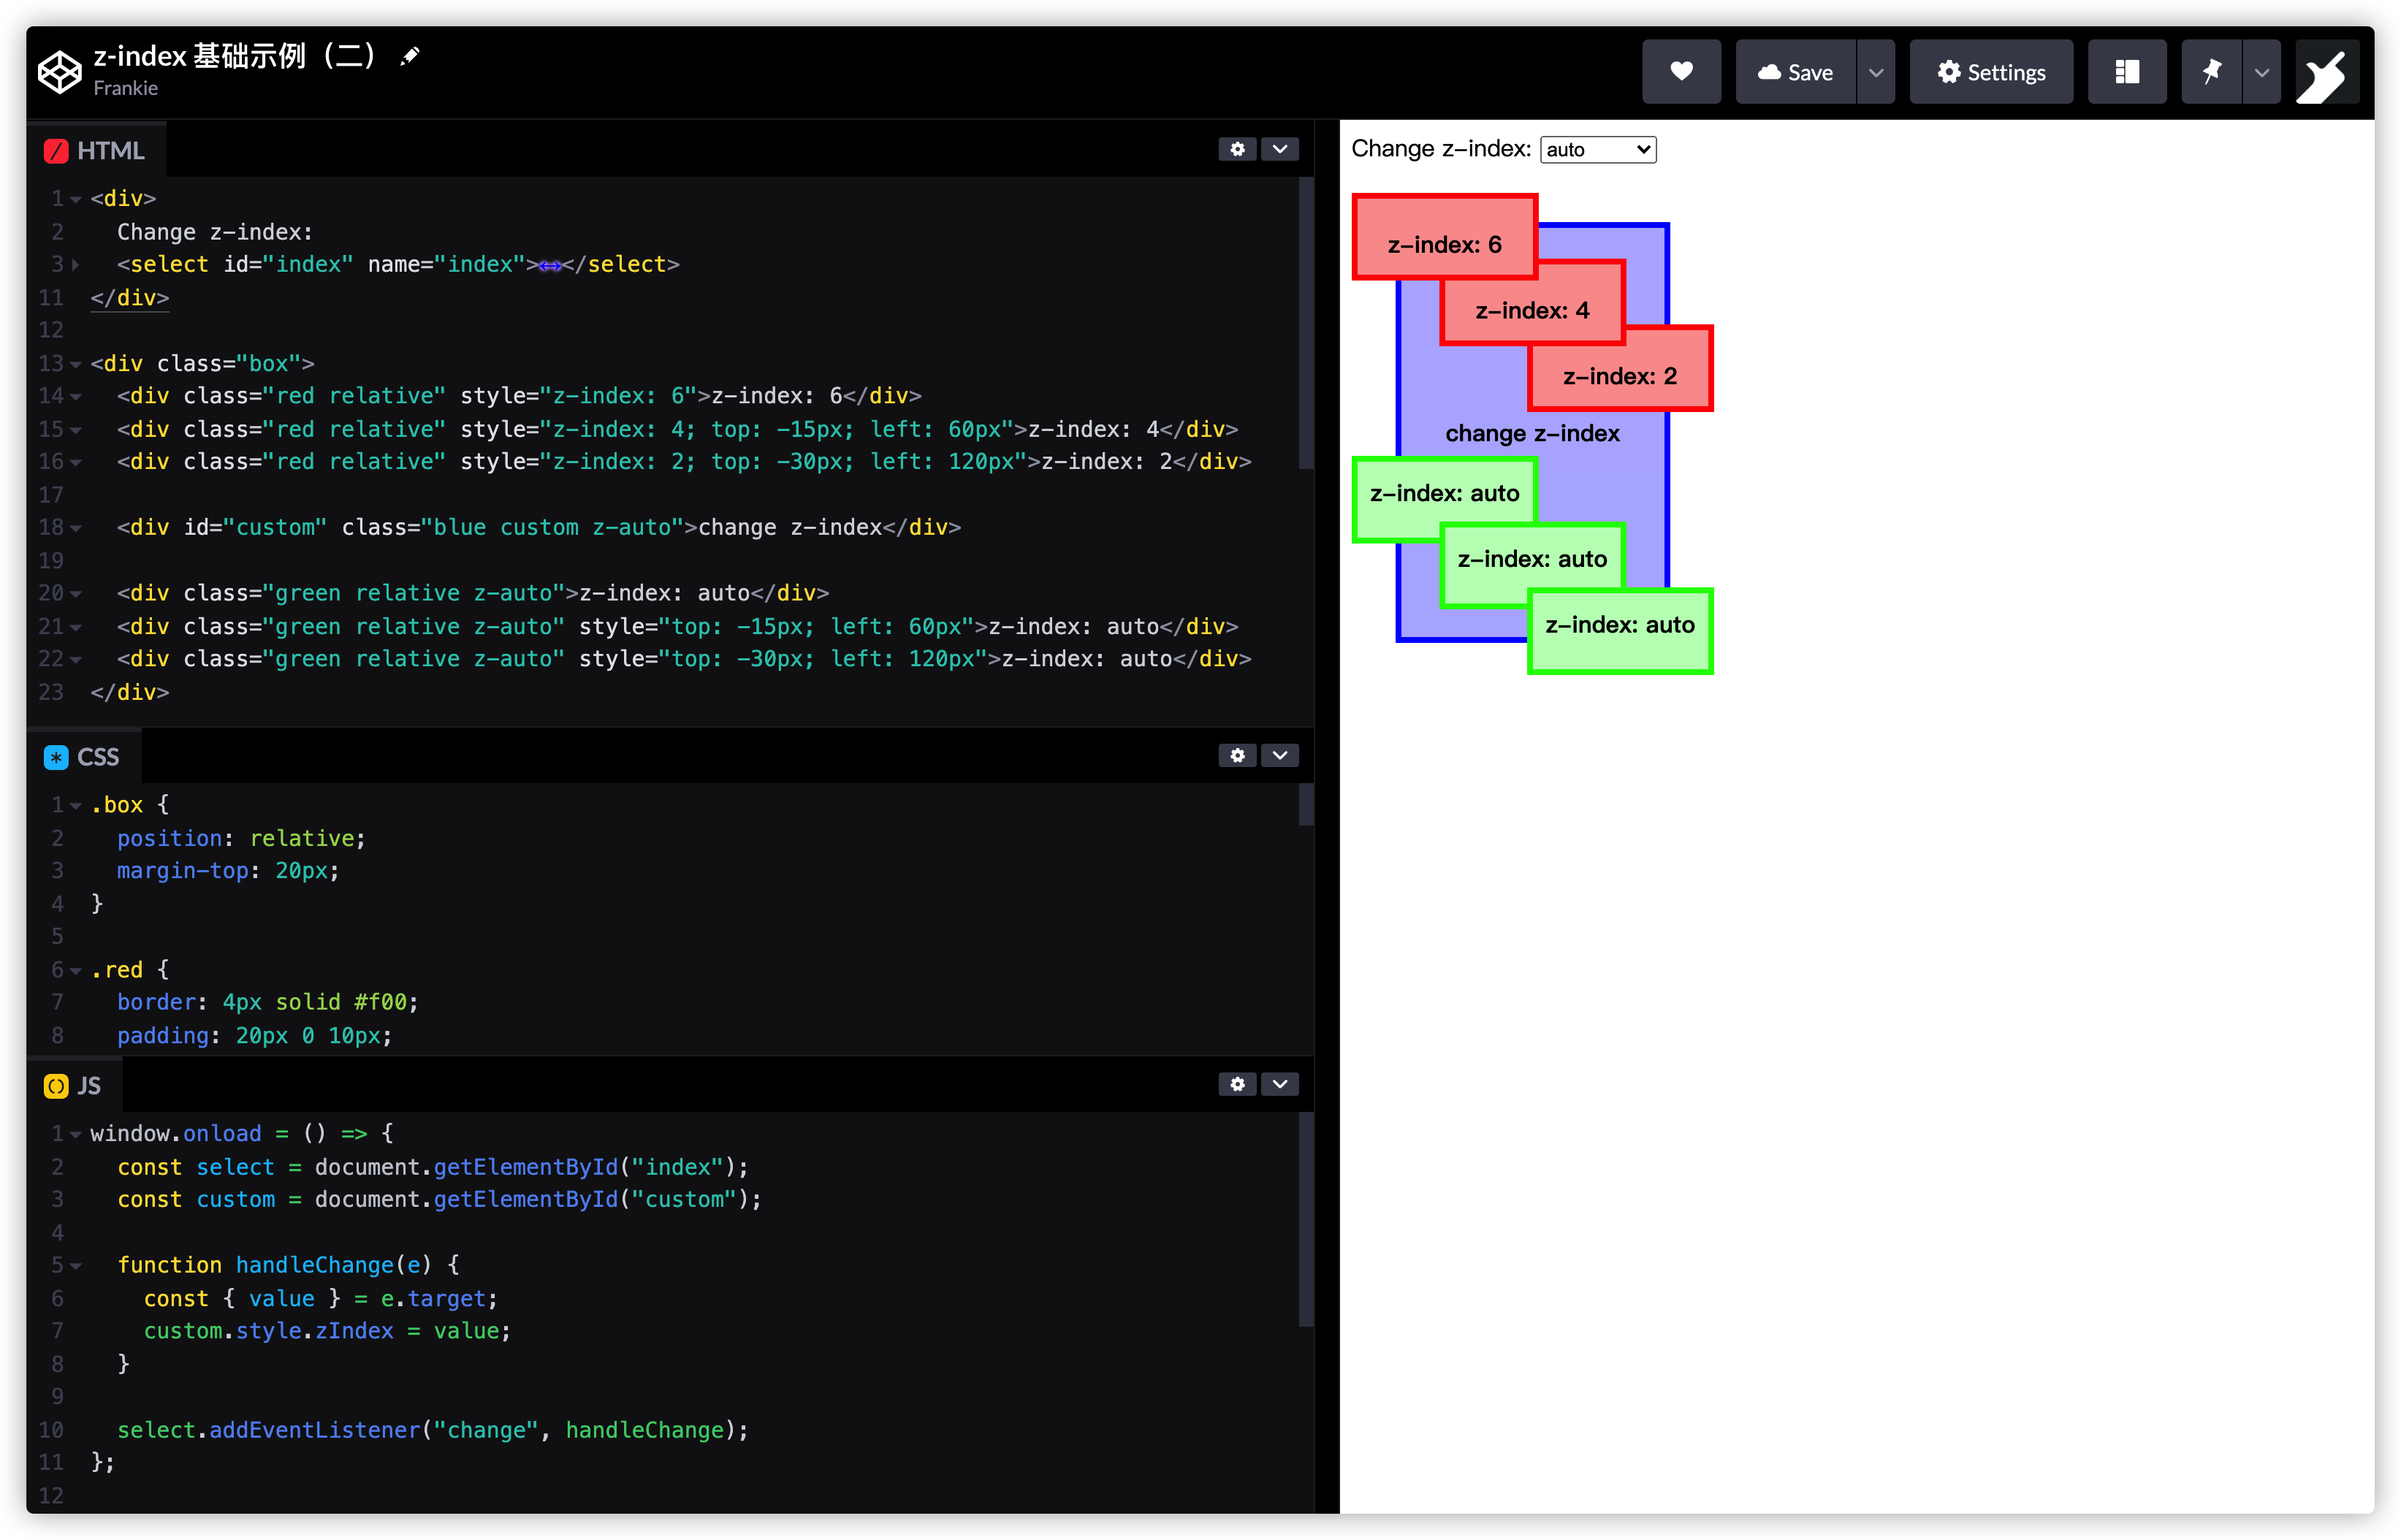The image size is (2401, 1540).
Task: Expand the CSS panel chevron menu
Action: coord(1279,755)
